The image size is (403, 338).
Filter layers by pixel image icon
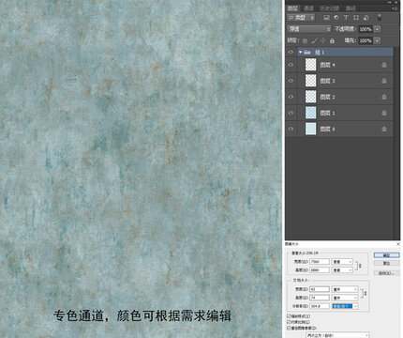(x=326, y=18)
